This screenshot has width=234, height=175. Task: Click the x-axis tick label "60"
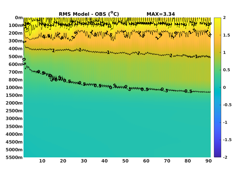(x=146, y=161)
